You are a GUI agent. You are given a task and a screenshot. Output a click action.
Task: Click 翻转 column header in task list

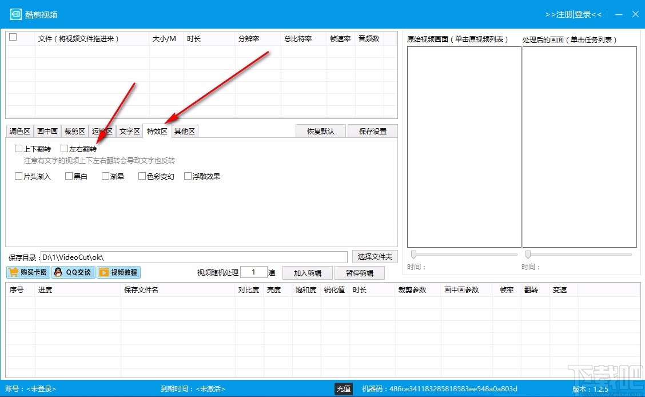[x=535, y=289]
